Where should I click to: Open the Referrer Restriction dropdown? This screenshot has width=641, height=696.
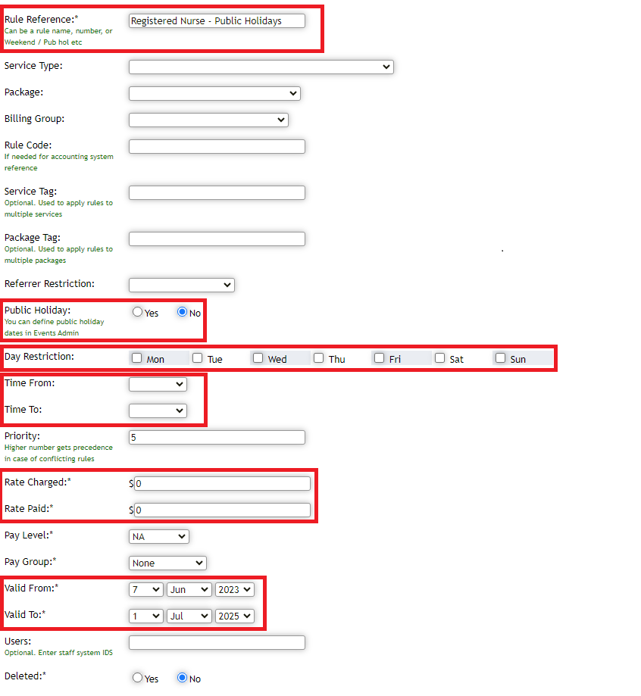tap(182, 285)
